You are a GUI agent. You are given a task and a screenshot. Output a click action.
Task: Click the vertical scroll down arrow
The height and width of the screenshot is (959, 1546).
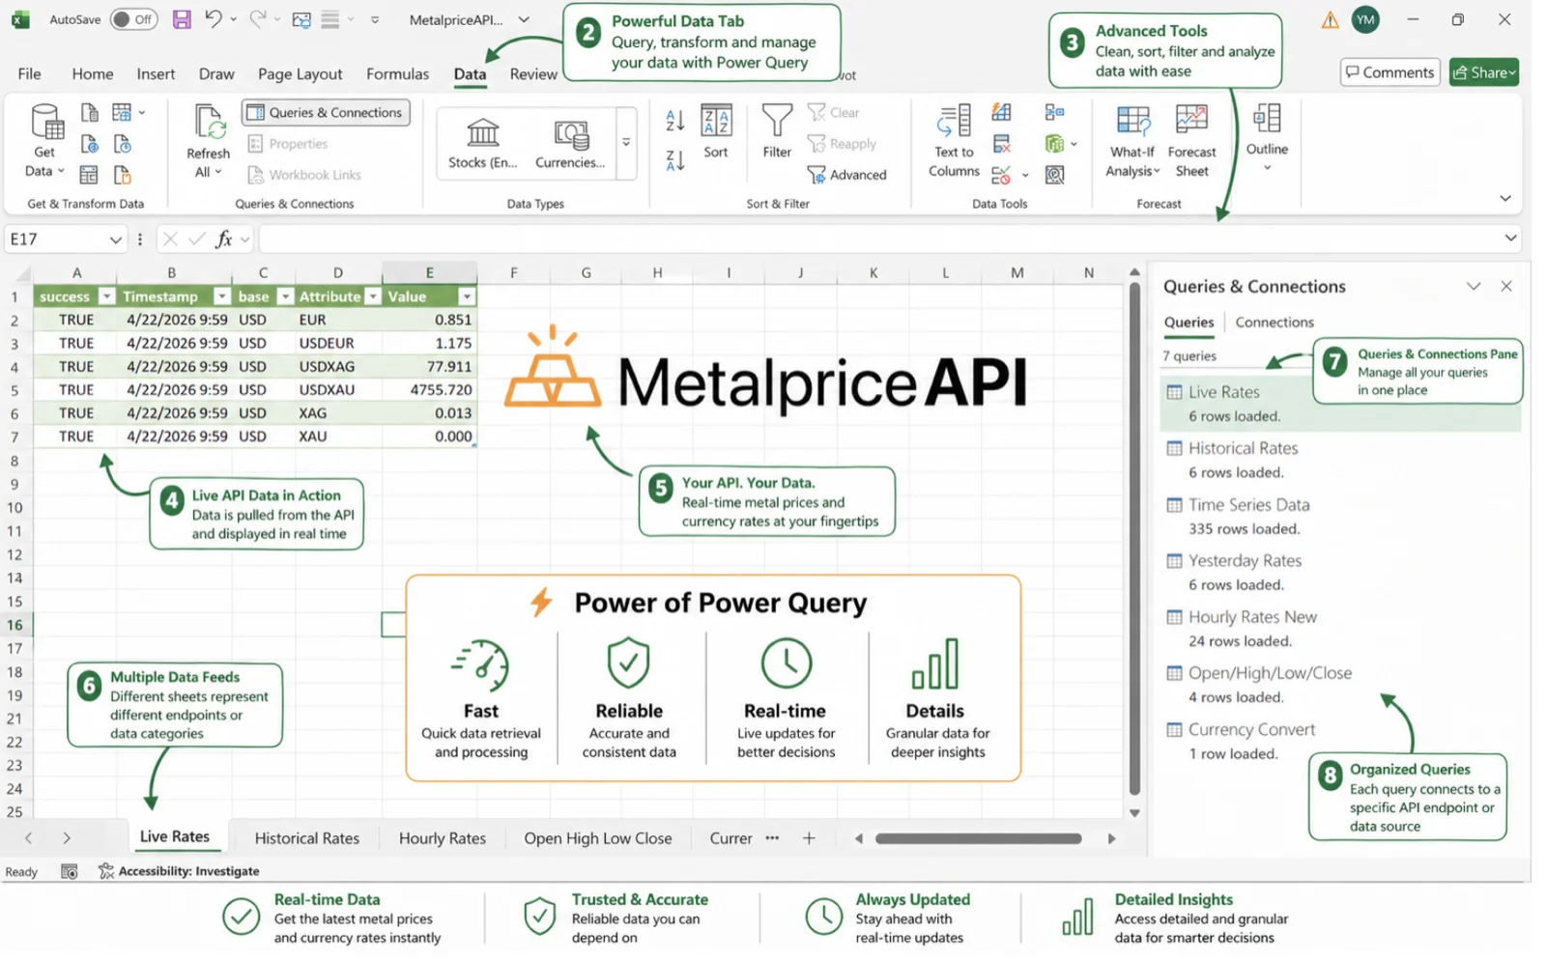click(1134, 813)
